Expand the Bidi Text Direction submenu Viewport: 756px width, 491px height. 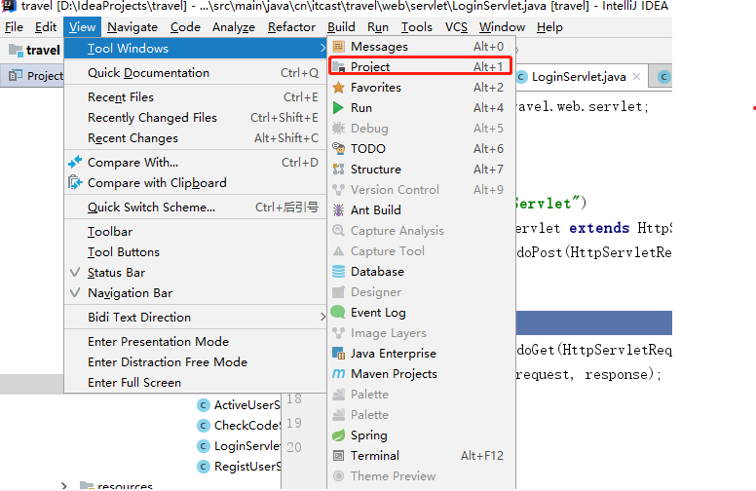(195, 318)
